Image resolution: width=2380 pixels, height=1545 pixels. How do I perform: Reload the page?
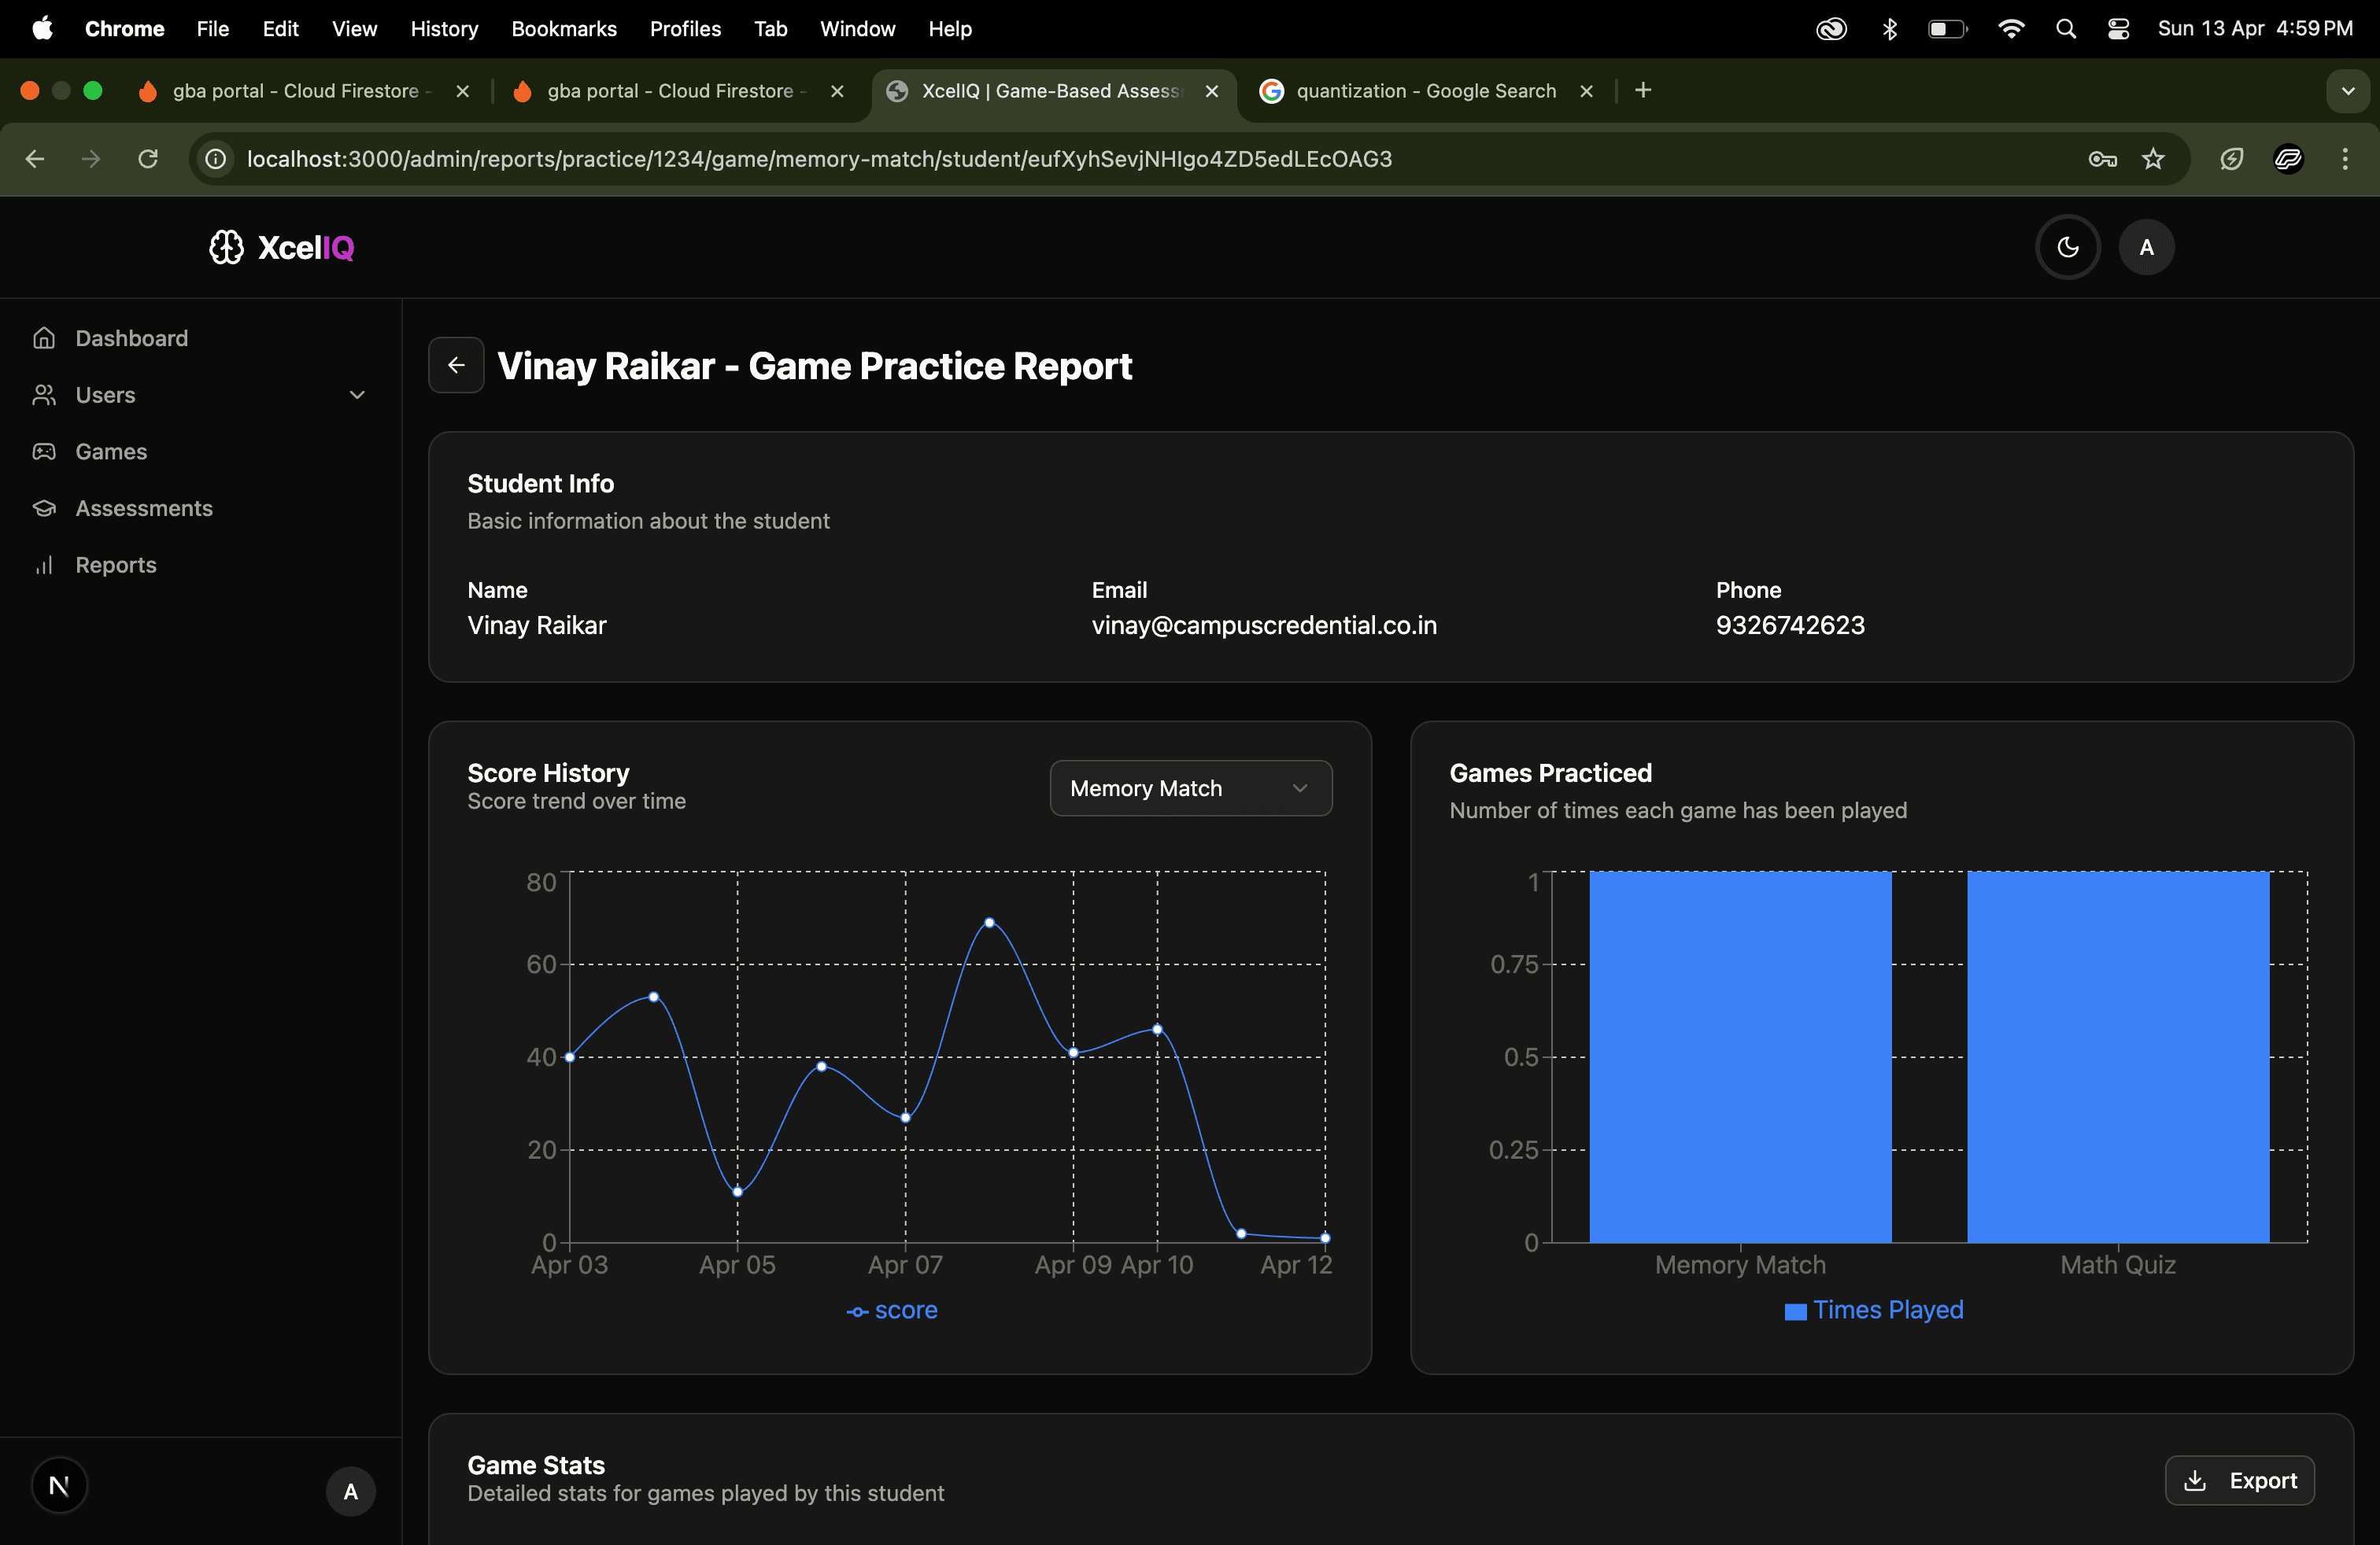tap(148, 159)
